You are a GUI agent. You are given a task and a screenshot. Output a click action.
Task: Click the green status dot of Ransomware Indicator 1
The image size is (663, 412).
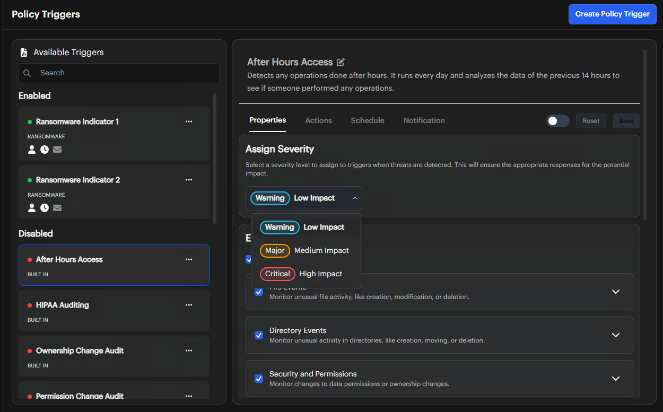tap(30, 122)
